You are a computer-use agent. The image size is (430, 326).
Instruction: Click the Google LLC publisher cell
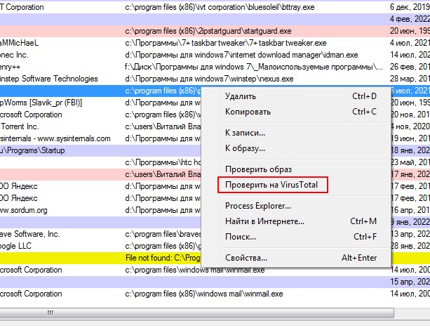pyautogui.click(x=15, y=246)
